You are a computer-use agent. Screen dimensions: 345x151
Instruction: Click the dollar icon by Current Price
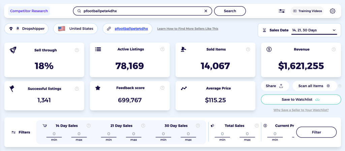tap(265, 125)
